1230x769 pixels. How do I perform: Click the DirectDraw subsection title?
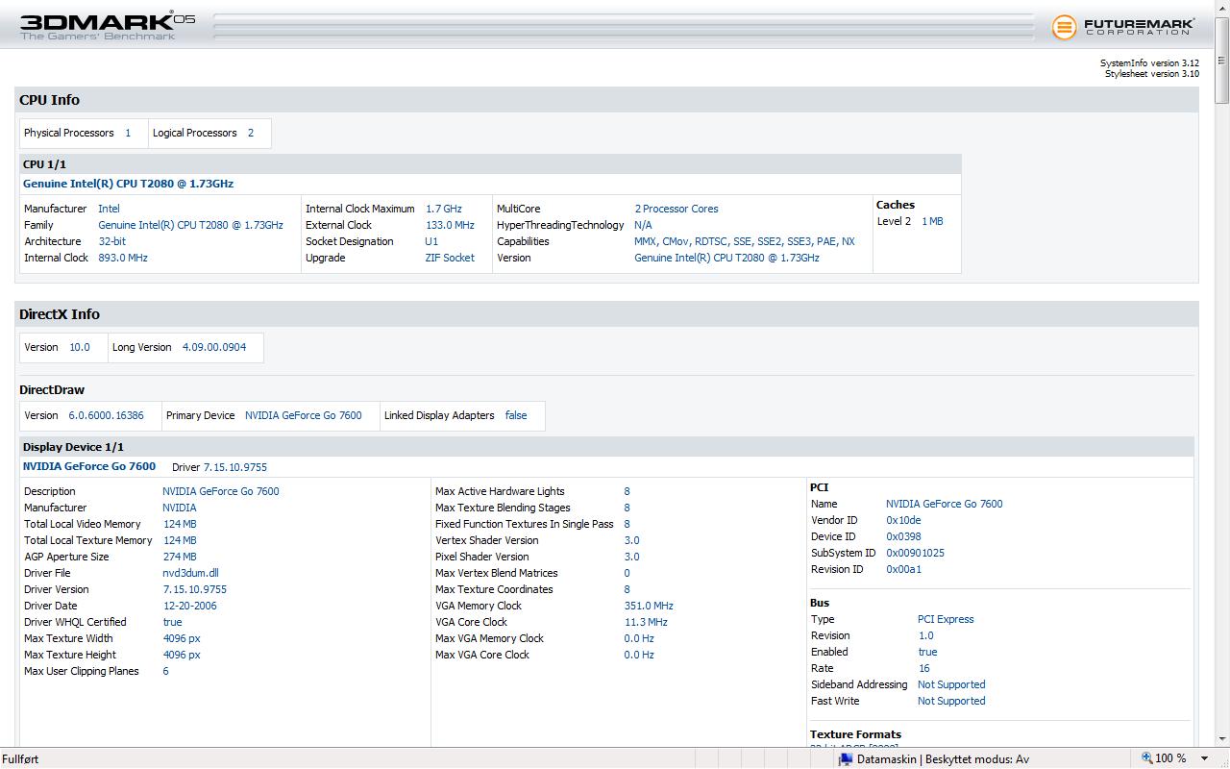click(52, 389)
